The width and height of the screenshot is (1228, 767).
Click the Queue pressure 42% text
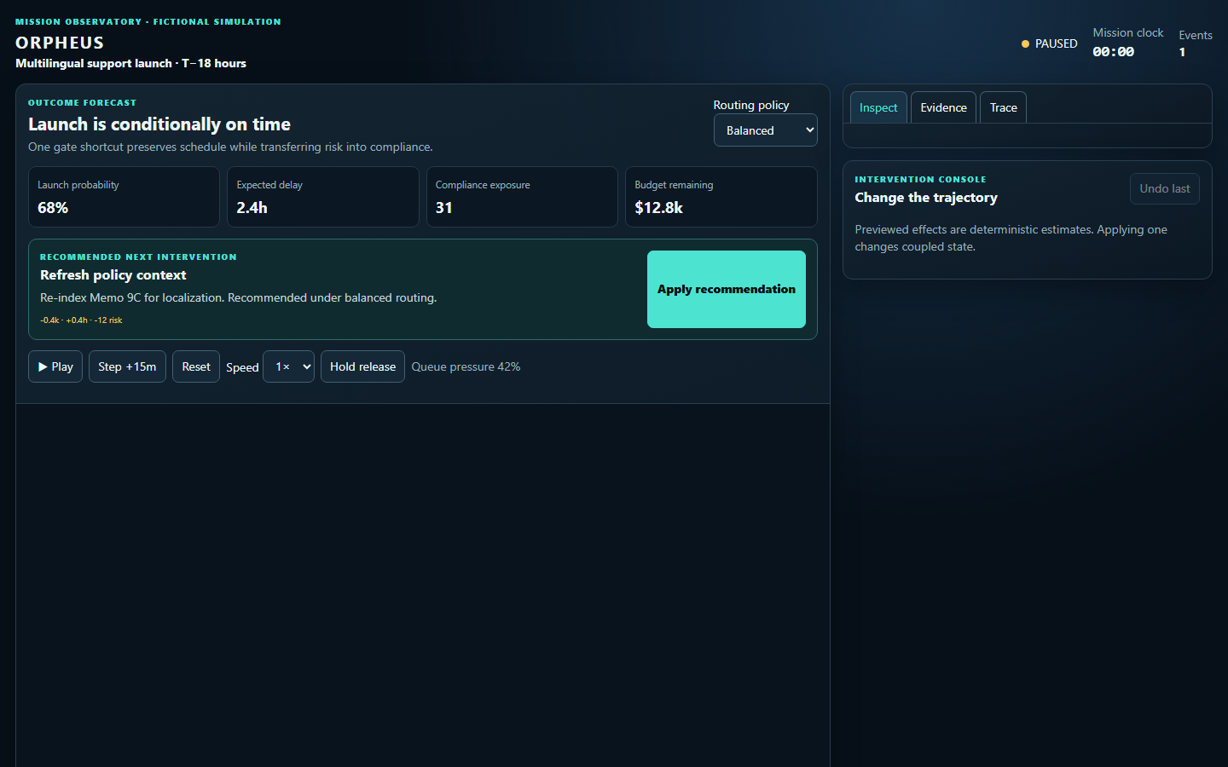click(x=466, y=366)
